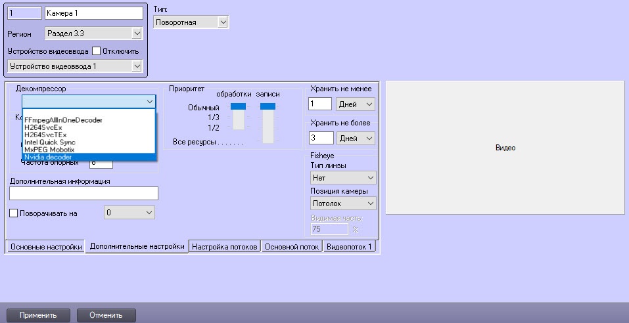Adjust the обработки priority slider
The image size is (629, 323).
click(237, 106)
